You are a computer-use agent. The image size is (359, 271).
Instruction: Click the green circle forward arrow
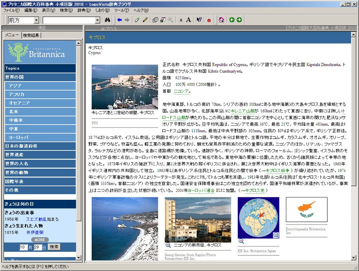[239, 20]
